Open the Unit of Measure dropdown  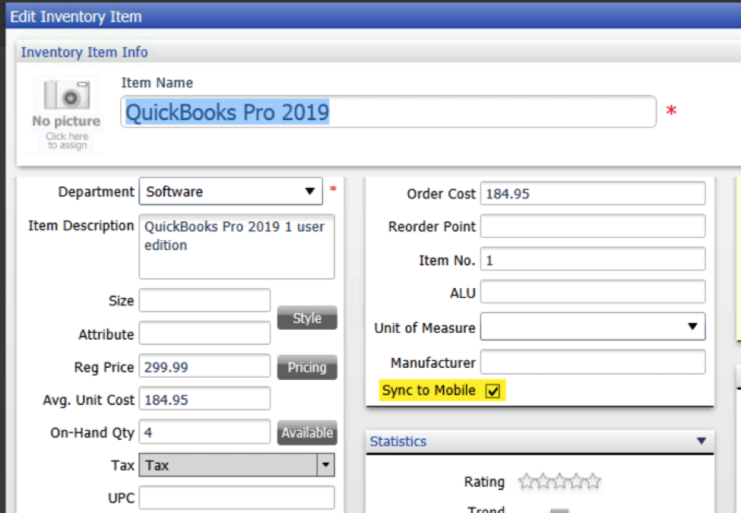pos(593,326)
